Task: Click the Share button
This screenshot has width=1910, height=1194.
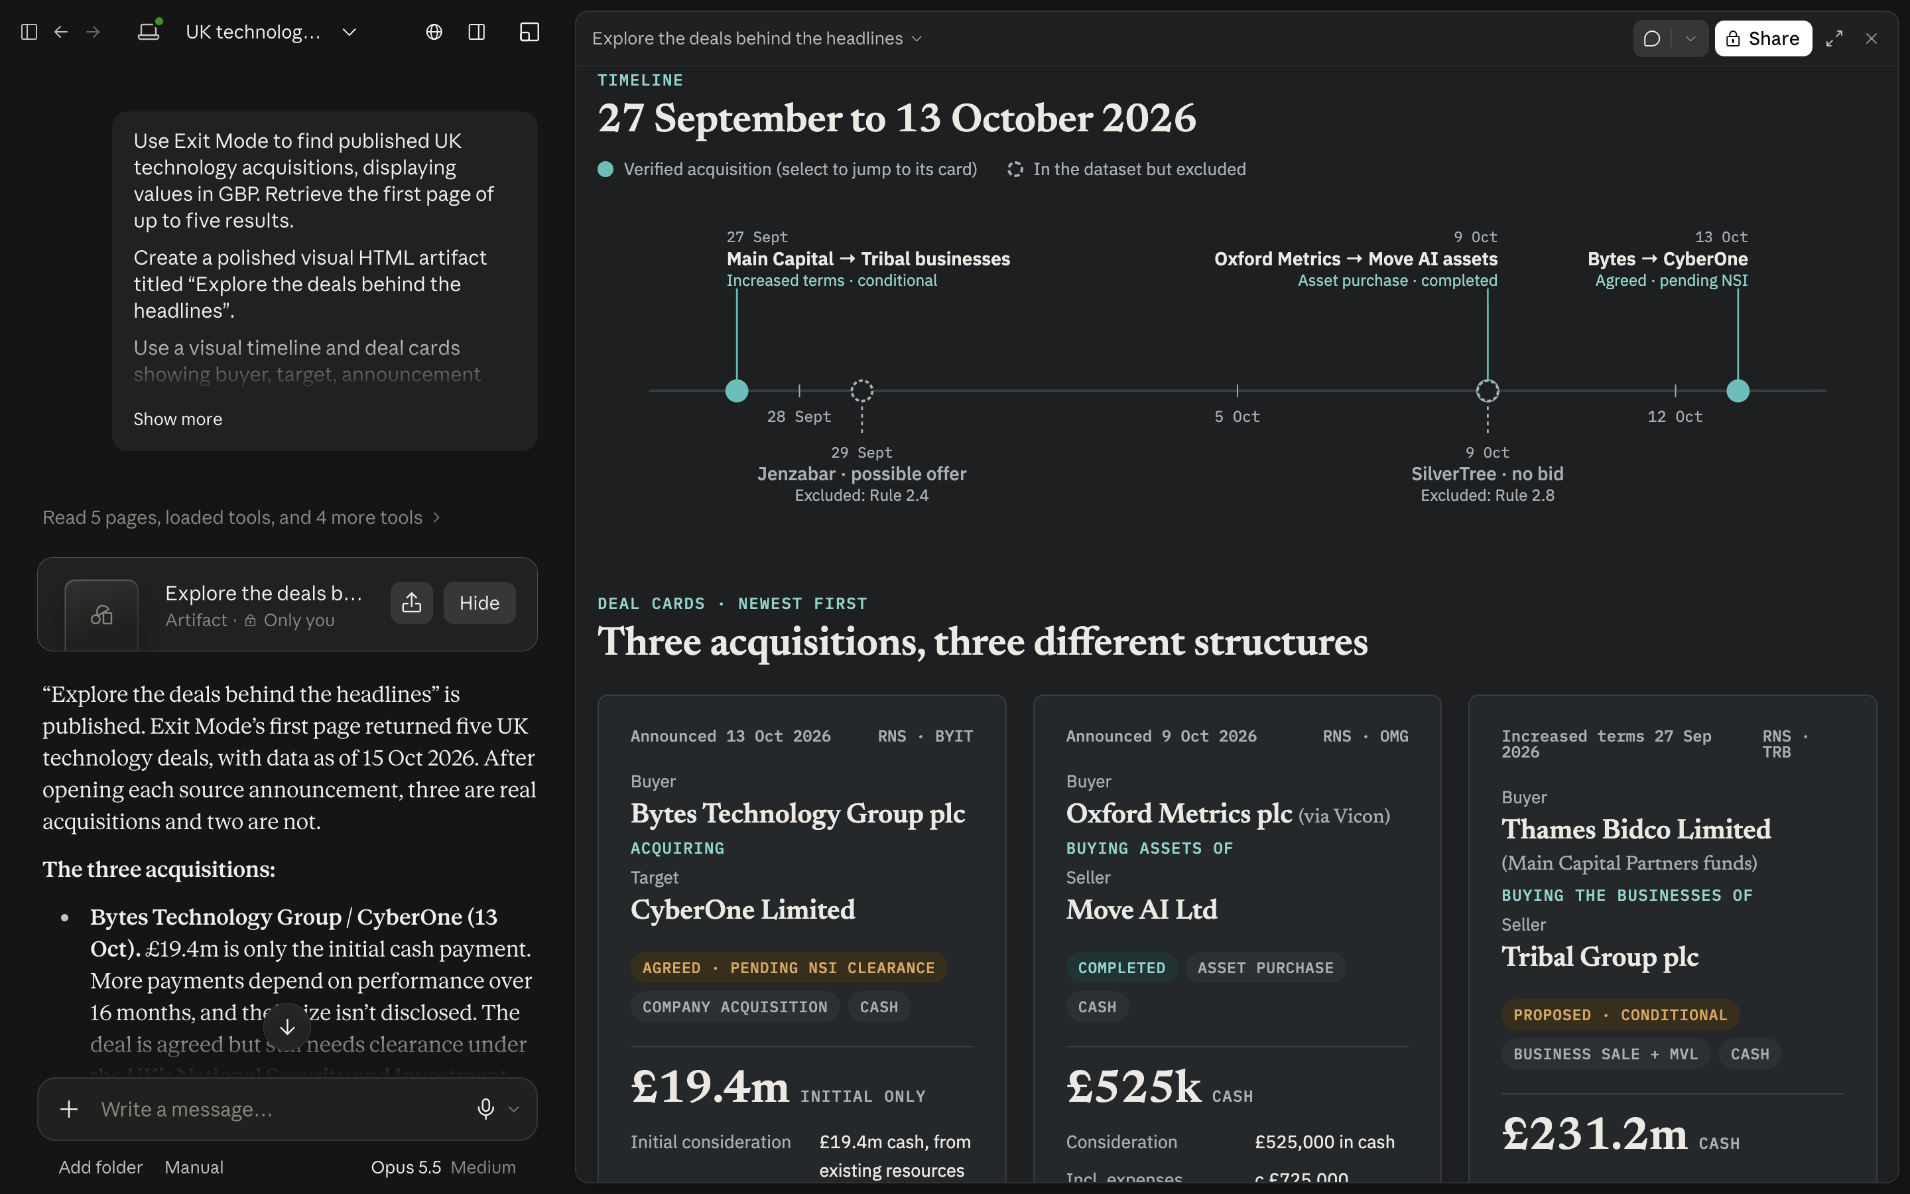Action: [1762, 38]
